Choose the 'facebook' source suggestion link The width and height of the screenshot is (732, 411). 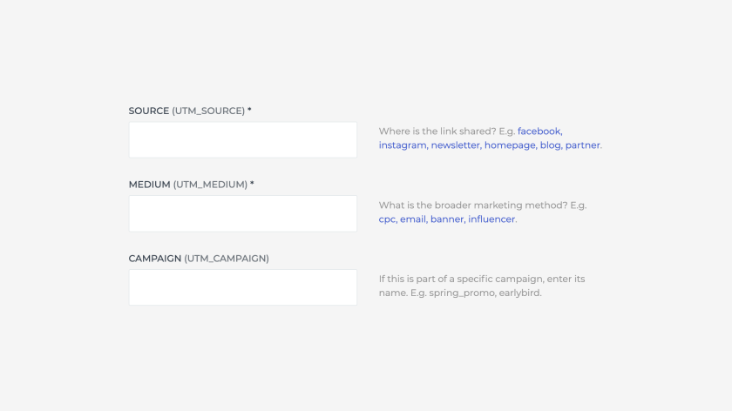539,131
